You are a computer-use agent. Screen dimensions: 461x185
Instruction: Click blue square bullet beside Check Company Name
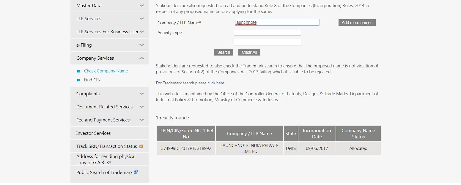(x=79, y=71)
